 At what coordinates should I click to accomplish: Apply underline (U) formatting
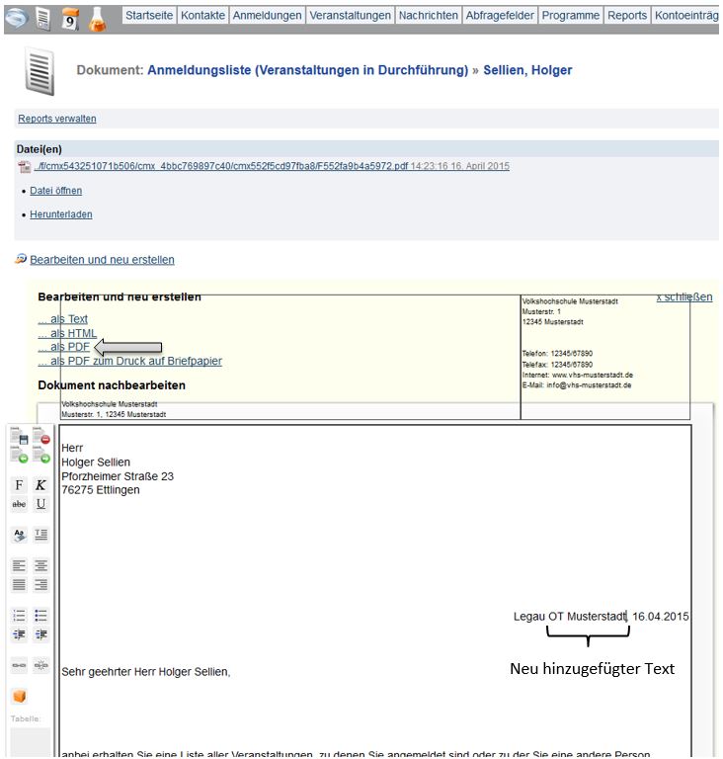tap(40, 504)
